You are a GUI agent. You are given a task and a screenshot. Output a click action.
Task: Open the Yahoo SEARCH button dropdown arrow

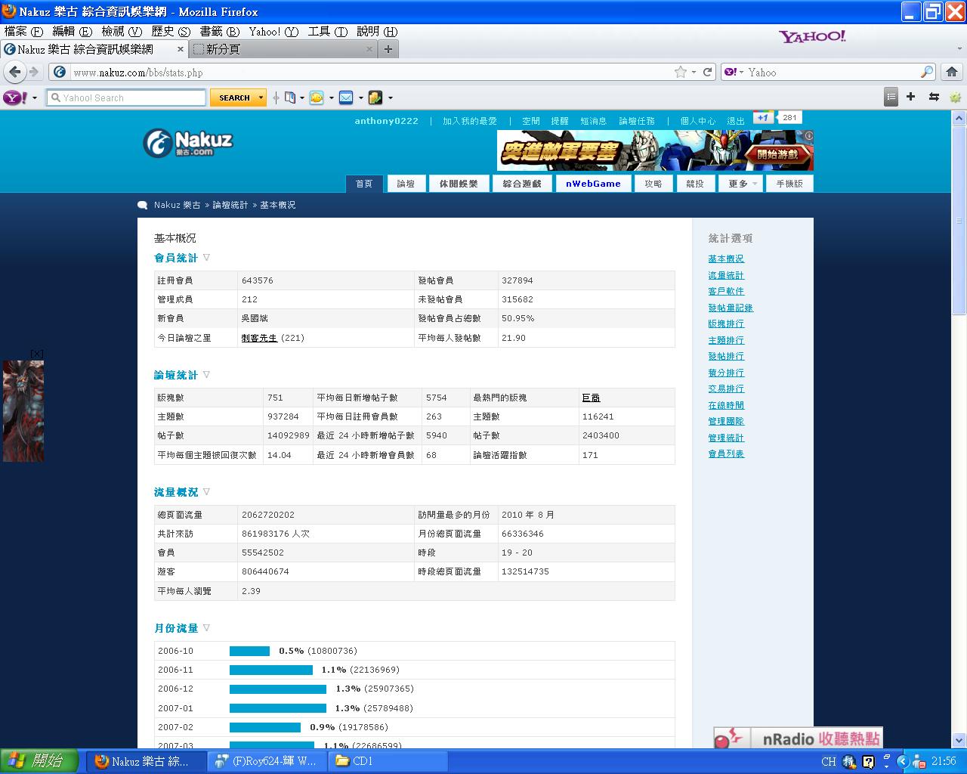tap(261, 98)
